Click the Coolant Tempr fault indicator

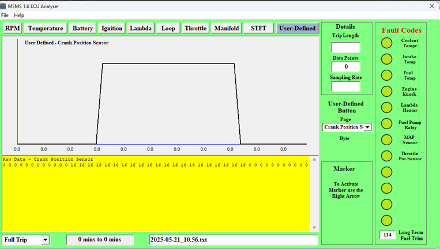click(x=387, y=43)
